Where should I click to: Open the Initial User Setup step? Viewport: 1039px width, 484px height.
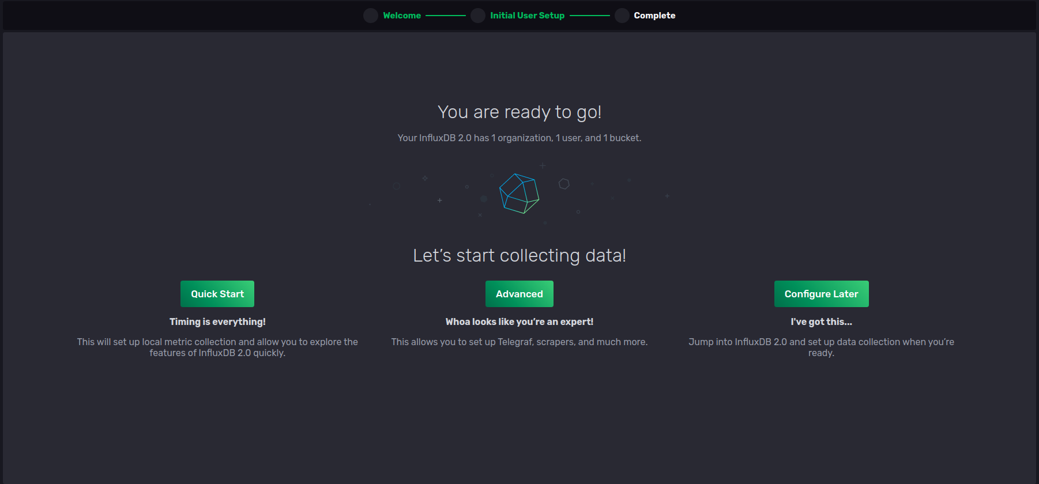coord(527,16)
